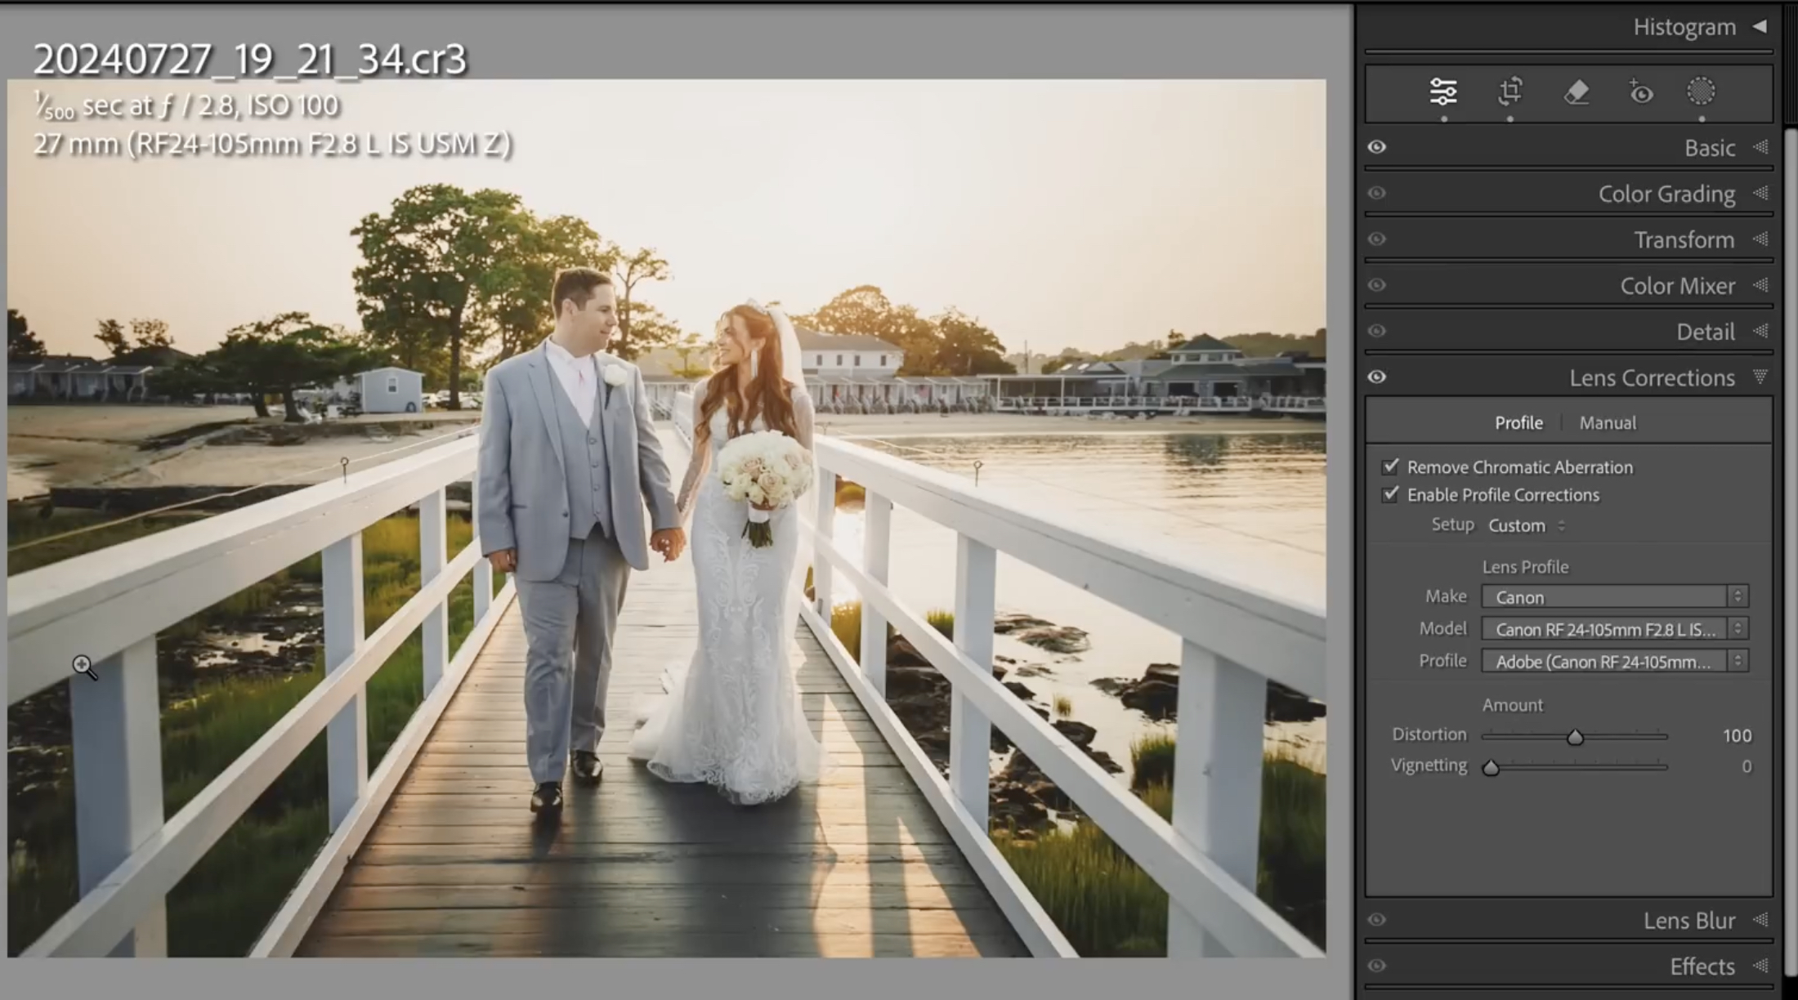Click the Distortion value 100
The width and height of the screenshot is (1798, 1000).
pyautogui.click(x=1737, y=735)
